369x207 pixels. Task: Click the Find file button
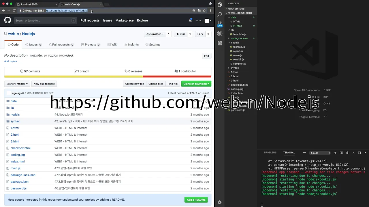pos(172,84)
